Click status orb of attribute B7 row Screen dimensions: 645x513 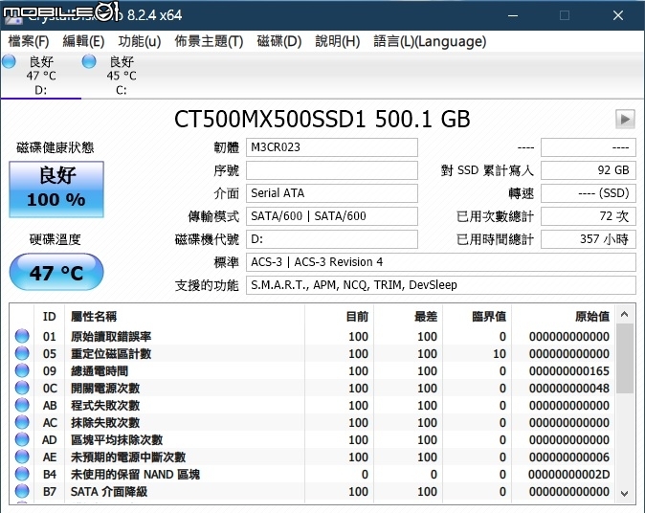click(22, 491)
